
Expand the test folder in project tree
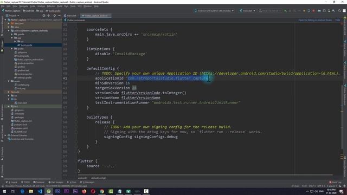click(x=9, y=107)
